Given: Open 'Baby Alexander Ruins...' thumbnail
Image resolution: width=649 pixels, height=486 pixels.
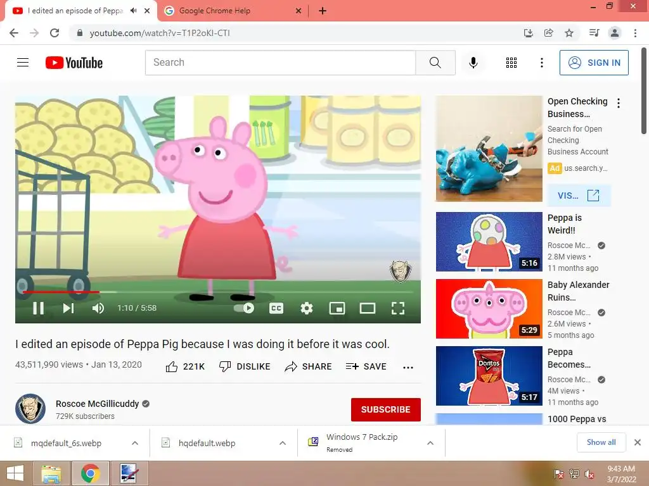Looking at the screenshot, I should click(x=489, y=309).
